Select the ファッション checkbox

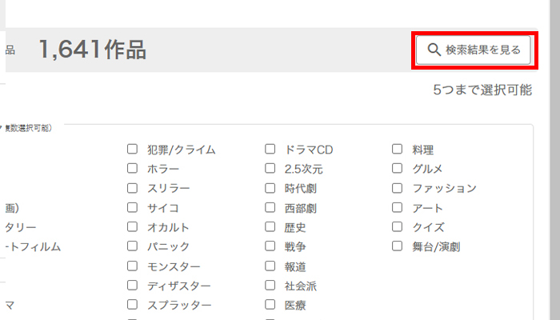[397, 189]
